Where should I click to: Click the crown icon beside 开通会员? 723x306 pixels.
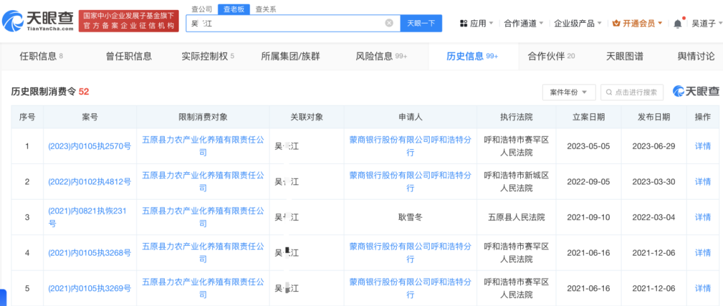point(617,23)
